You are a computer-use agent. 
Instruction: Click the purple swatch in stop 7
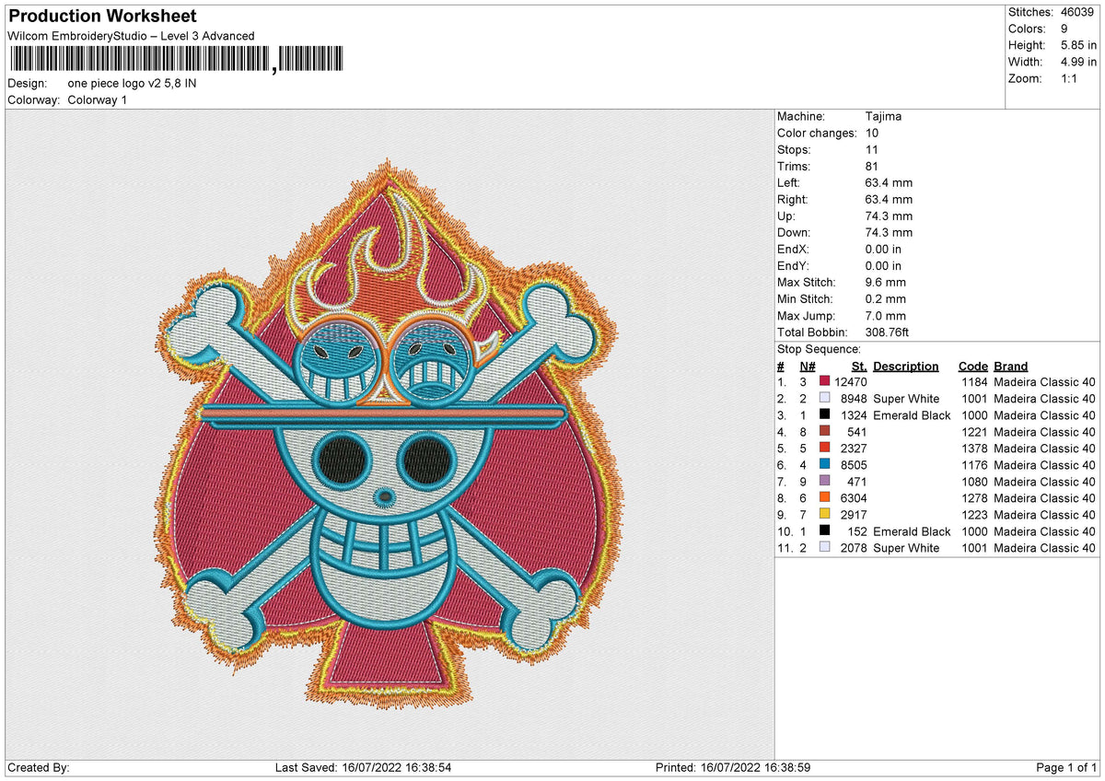coord(824,481)
